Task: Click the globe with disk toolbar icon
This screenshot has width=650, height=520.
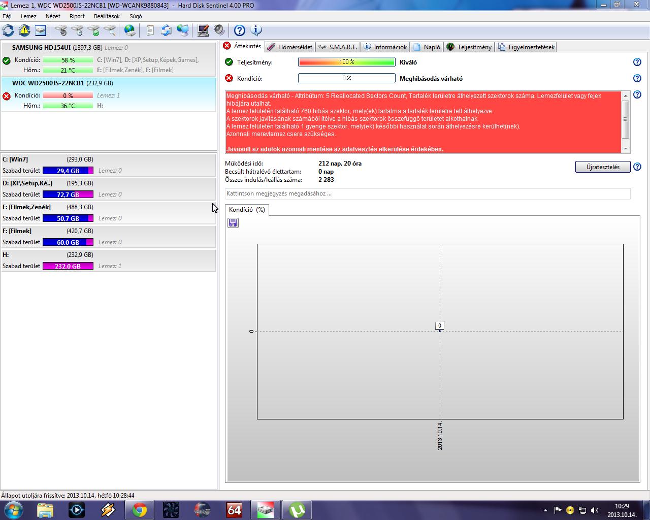Action: (x=130, y=30)
